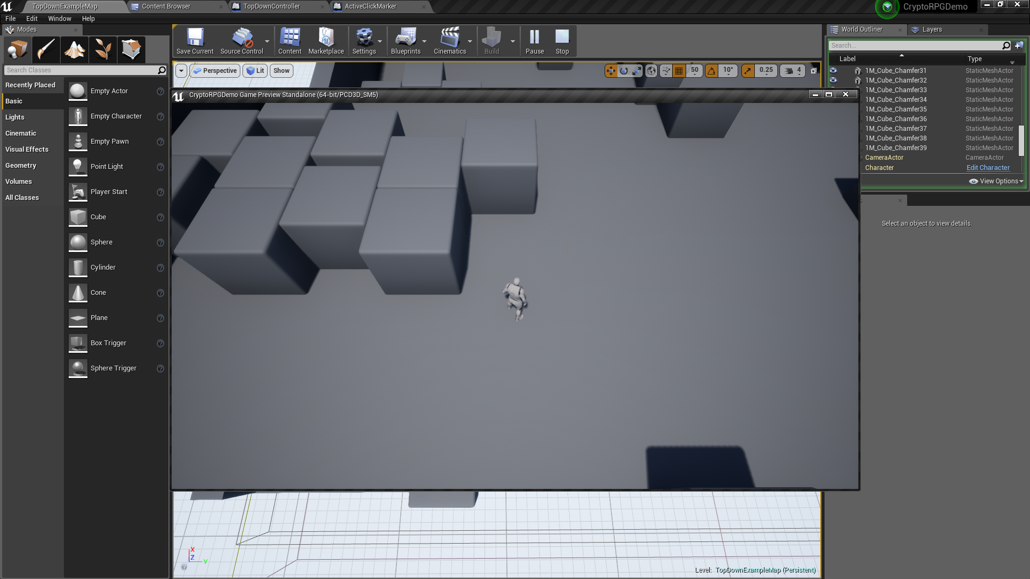Open the viewport Show menu
Screen dimensions: 1030x579
281,71
